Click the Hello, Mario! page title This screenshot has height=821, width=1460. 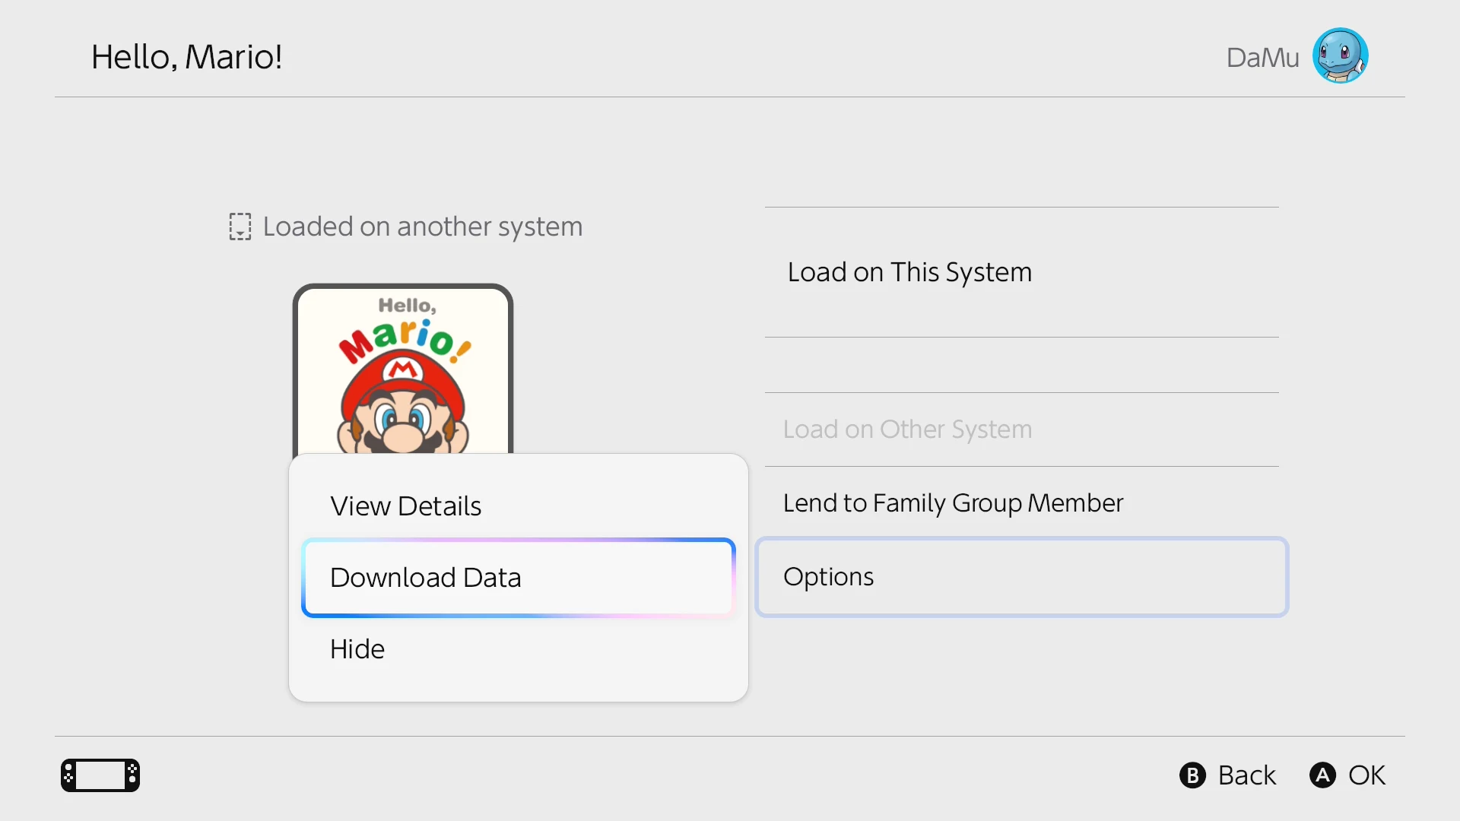187,57
